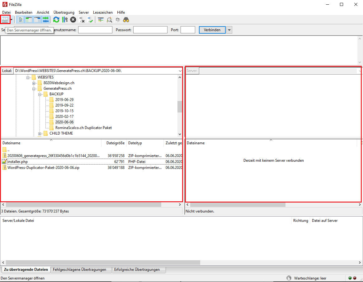Image resolution: width=363 pixels, height=282 pixels.
Task: Toggle transfer queue display icon
Action: pos(45,20)
